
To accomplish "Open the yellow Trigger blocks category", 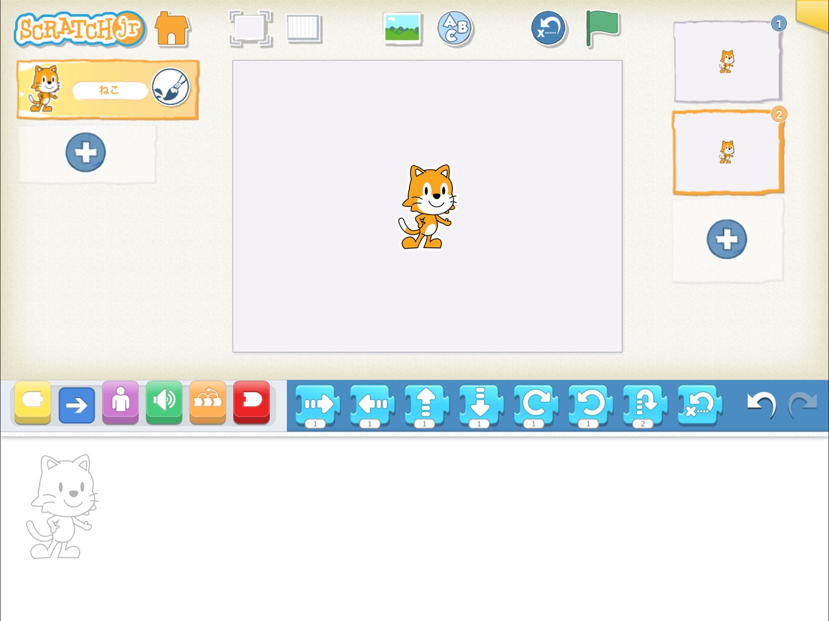I will 33,402.
